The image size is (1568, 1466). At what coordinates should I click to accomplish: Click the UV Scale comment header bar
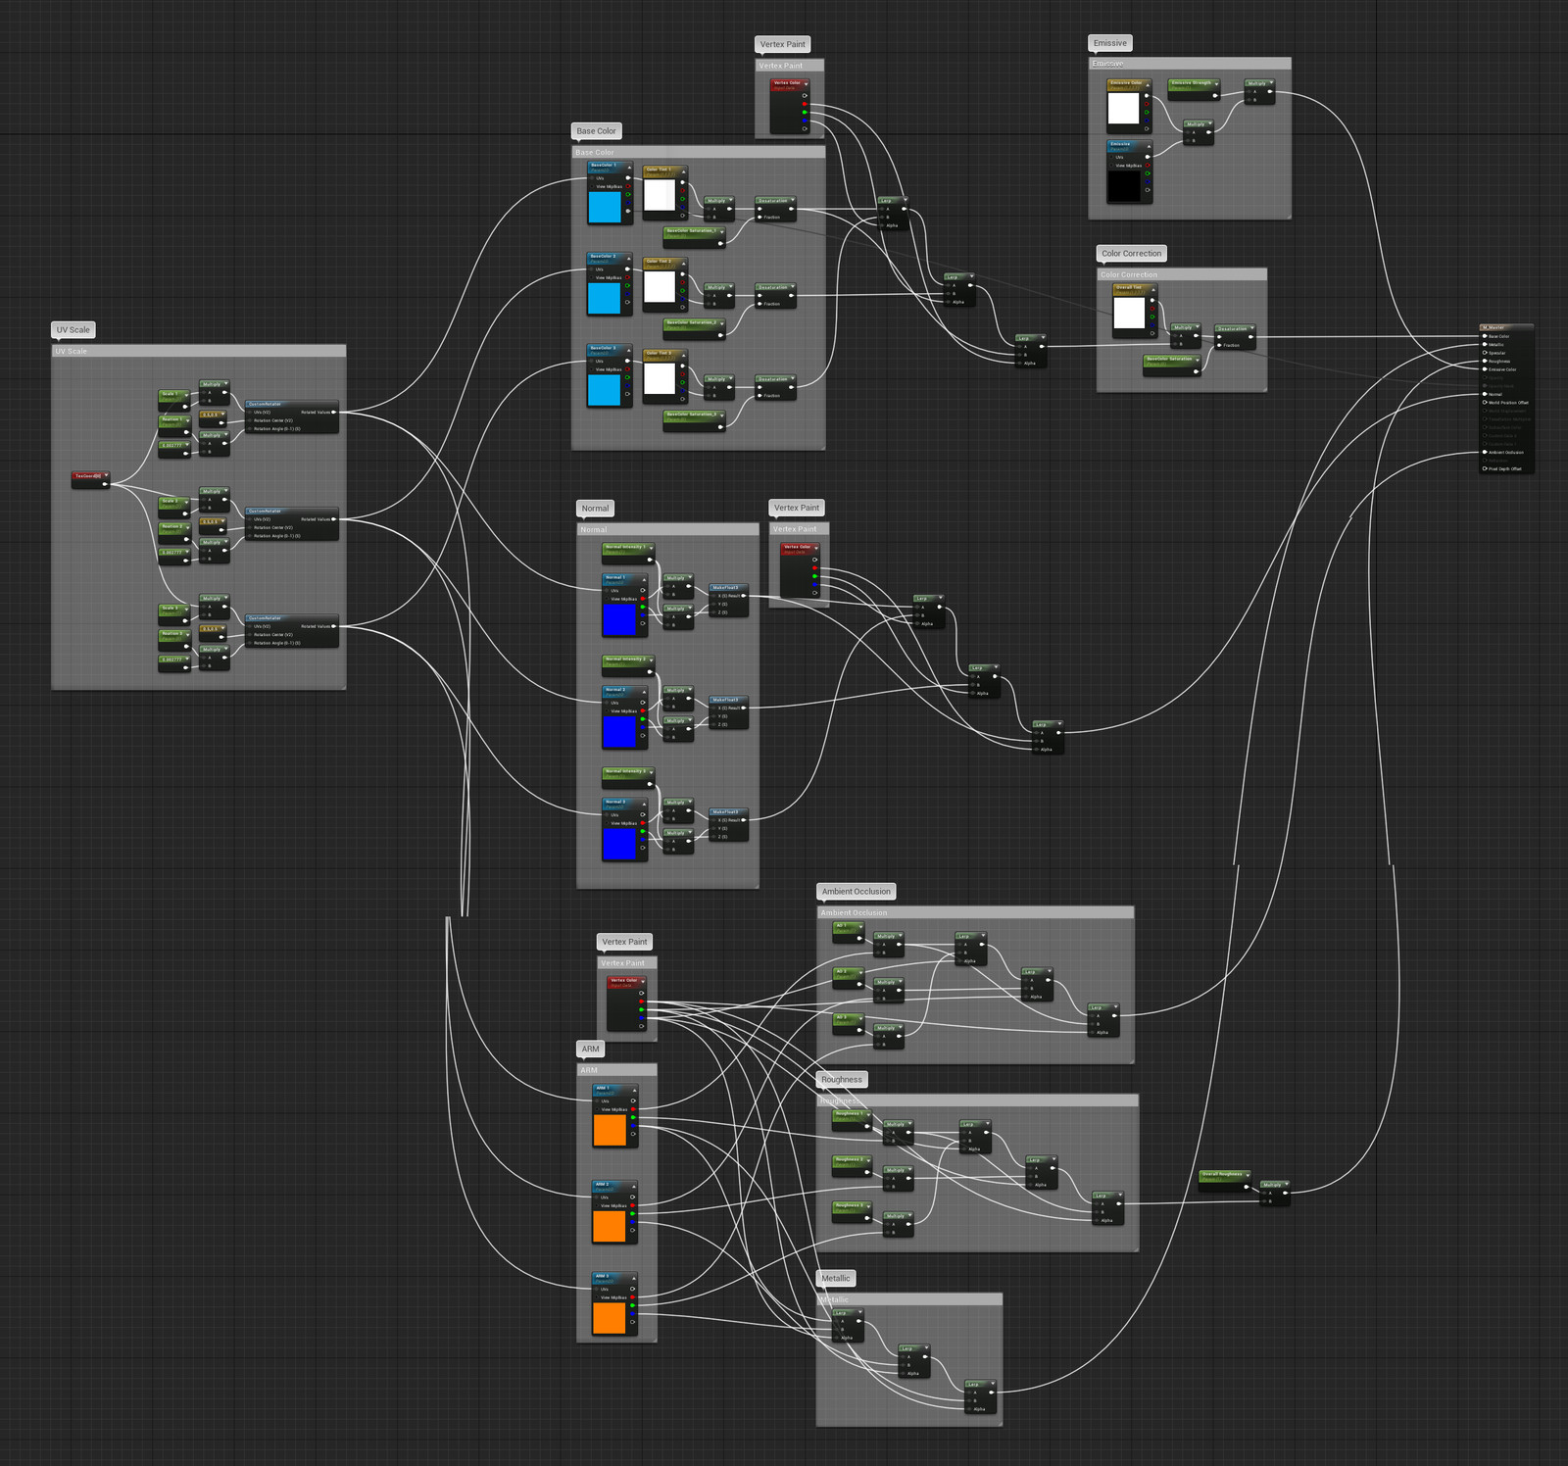coord(199,351)
